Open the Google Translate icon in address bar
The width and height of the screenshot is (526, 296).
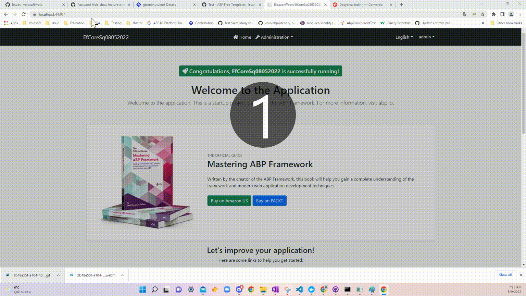tap(465, 14)
